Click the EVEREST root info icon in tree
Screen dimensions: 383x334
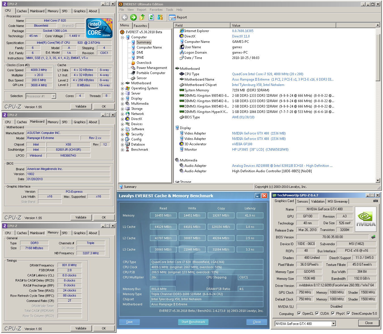pos(122,32)
